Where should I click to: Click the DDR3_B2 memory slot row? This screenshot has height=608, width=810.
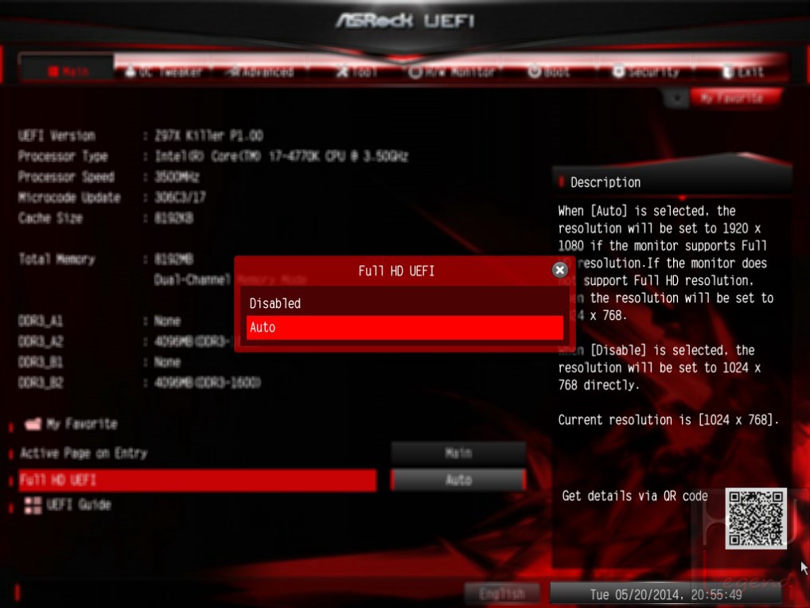(139, 383)
